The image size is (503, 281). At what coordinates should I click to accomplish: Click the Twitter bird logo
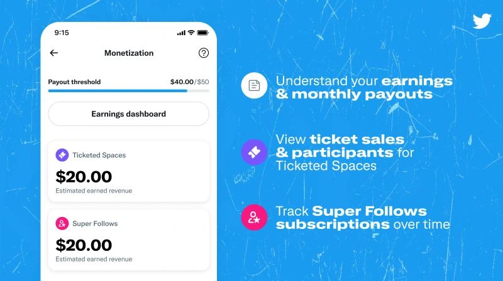coord(482,22)
